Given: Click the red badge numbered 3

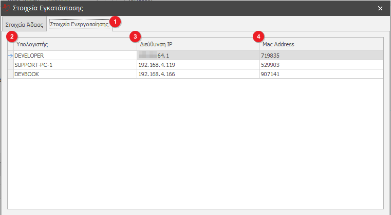Looking at the screenshot, I should (135, 37).
